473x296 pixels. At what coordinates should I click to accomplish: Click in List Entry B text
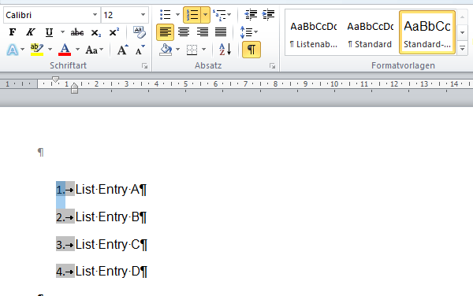pyautogui.click(x=107, y=216)
